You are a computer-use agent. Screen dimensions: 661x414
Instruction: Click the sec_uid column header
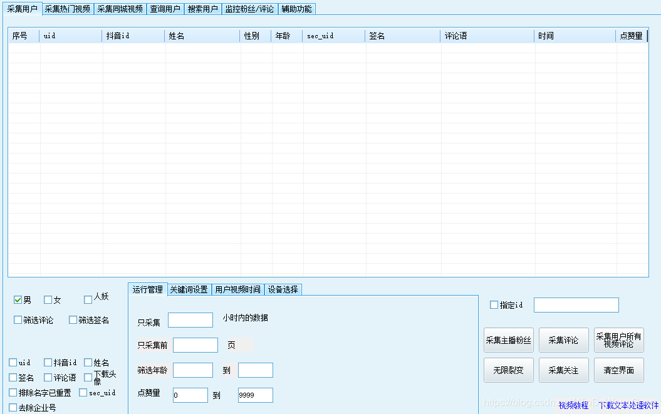(334, 36)
